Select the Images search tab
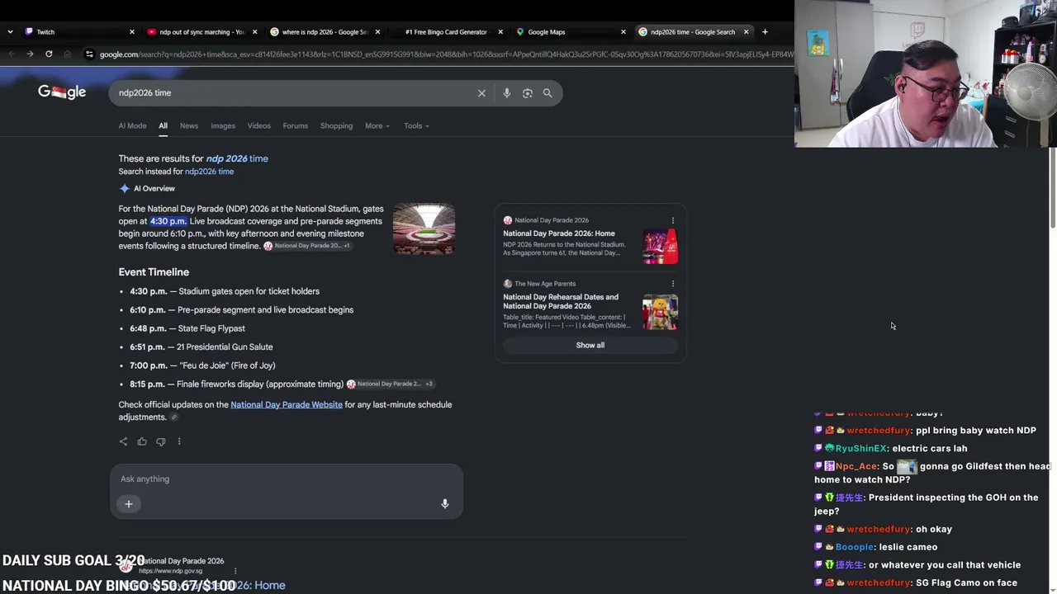This screenshot has width=1057, height=594. (x=223, y=126)
